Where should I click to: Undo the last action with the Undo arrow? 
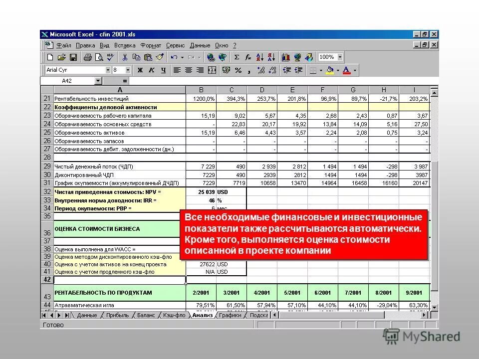tap(174, 57)
